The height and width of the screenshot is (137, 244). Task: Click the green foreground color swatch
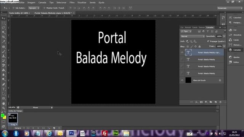pos(3,115)
